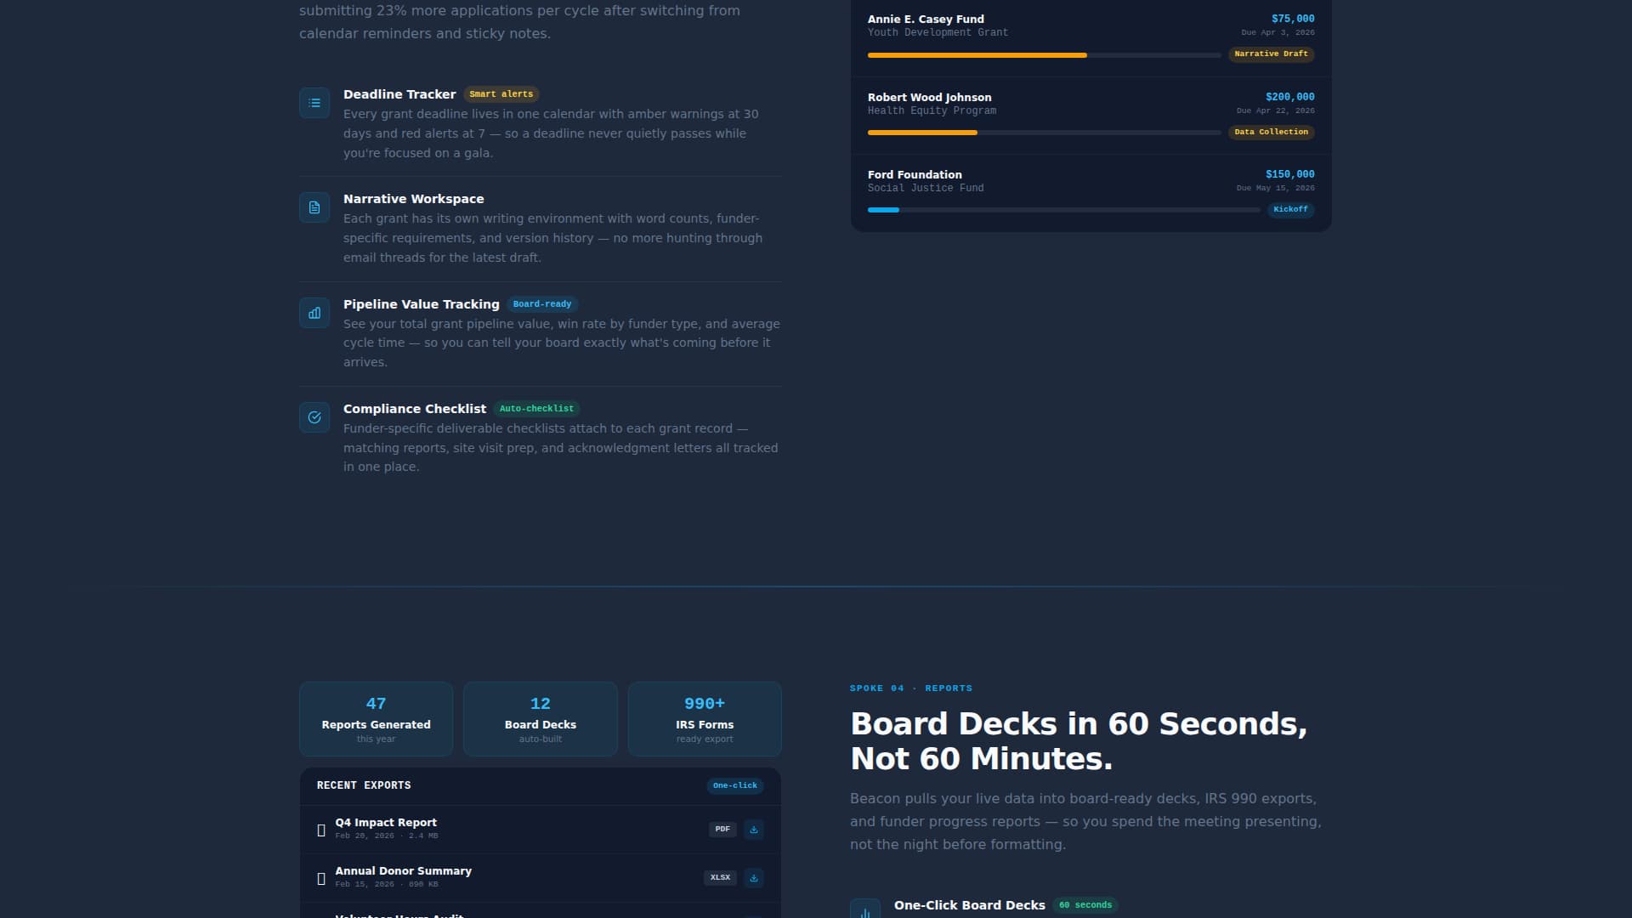Image resolution: width=1632 pixels, height=918 pixels.
Task: Click the PDF format tag
Action: tap(722, 830)
